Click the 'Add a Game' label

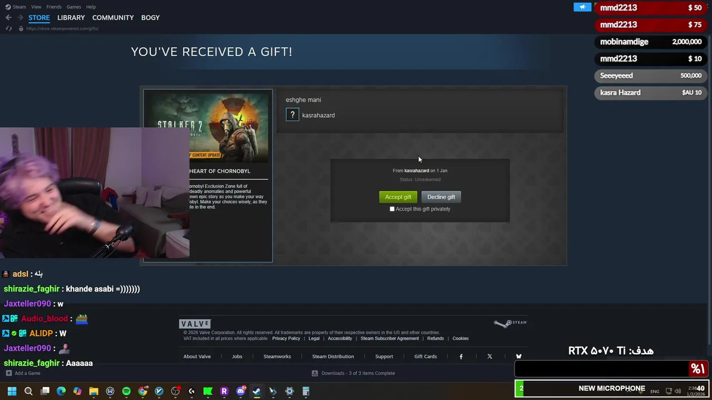coord(27,373)
